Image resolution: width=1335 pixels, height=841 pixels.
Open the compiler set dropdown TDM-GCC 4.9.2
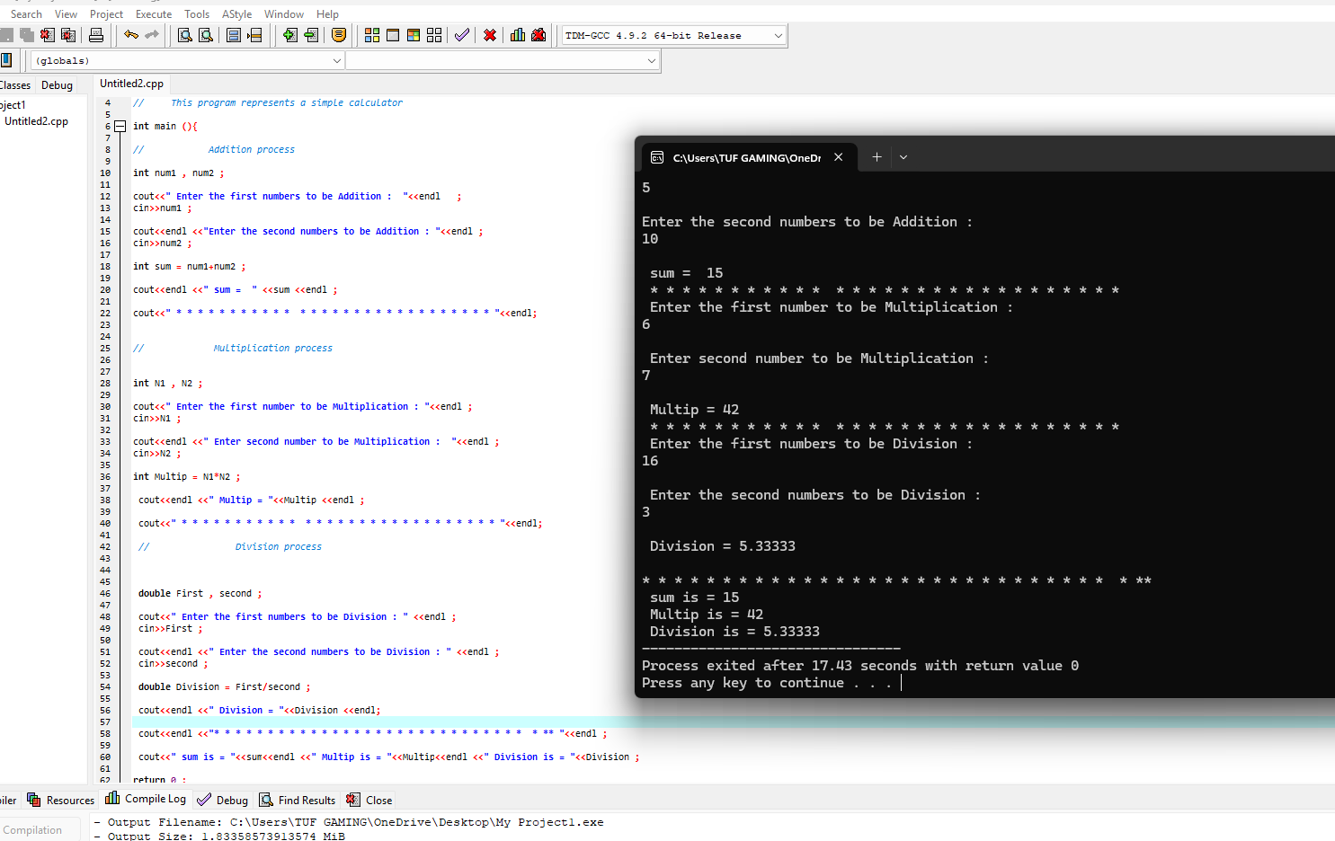pos(674,35)
